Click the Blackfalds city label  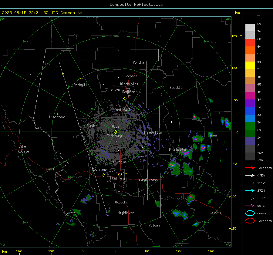[129, 84]
